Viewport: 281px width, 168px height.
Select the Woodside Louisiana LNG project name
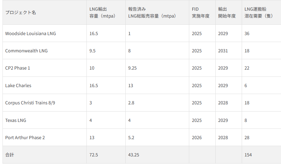[x=30, y=34]
